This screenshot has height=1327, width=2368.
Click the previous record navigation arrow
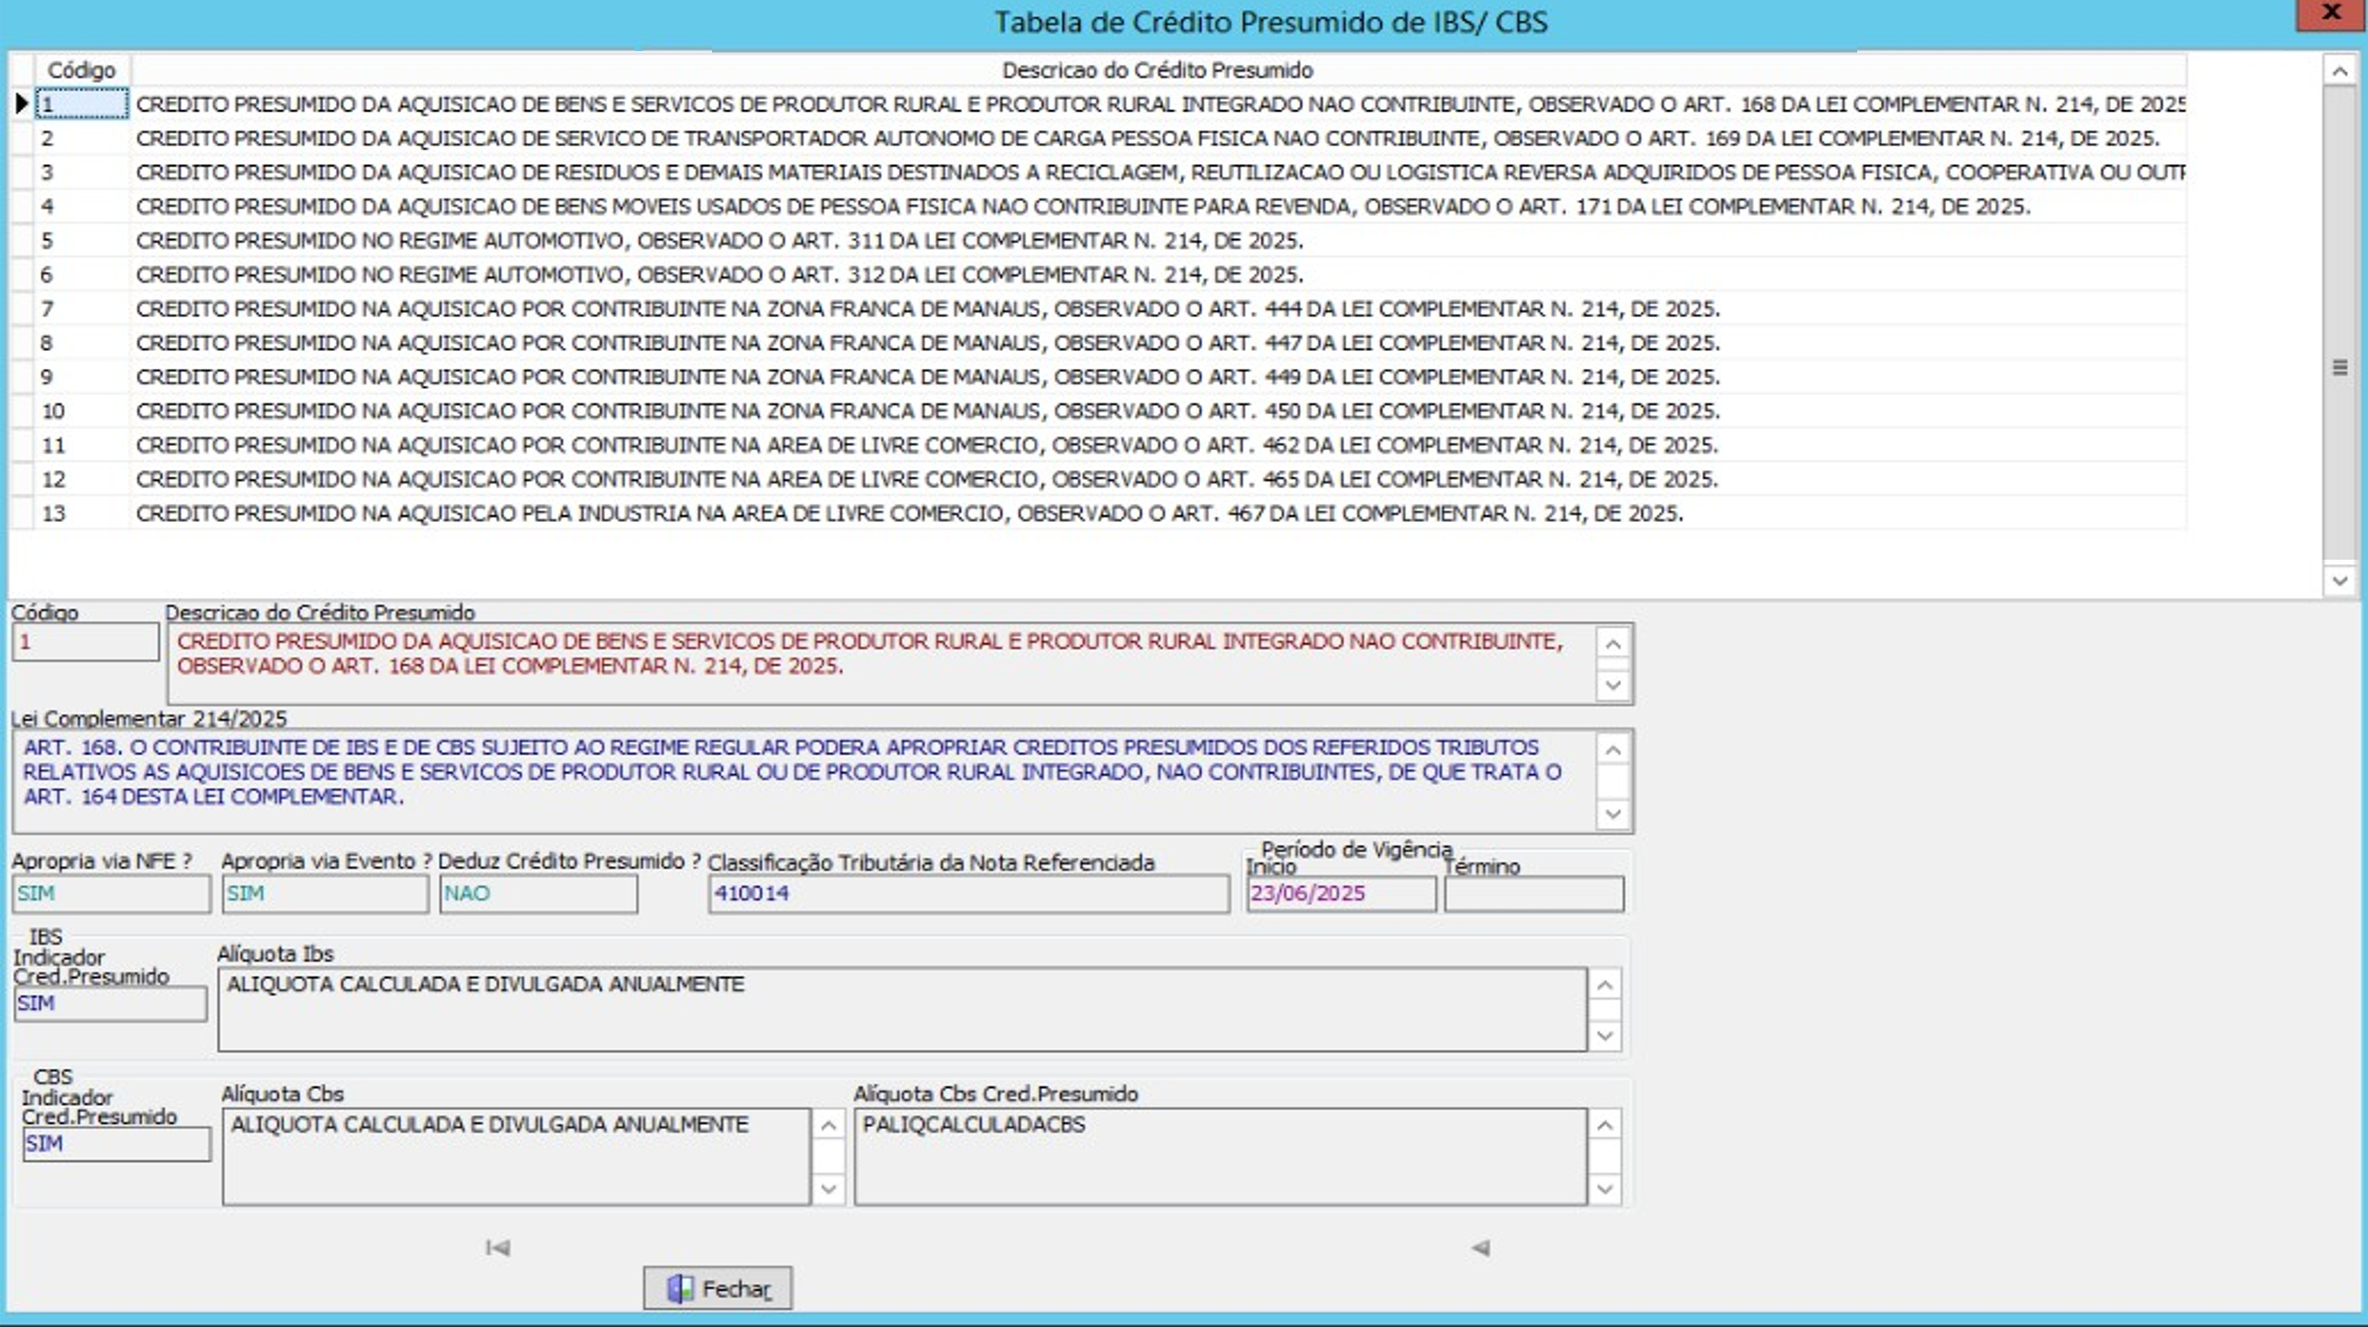[x=1480, y=1248]
